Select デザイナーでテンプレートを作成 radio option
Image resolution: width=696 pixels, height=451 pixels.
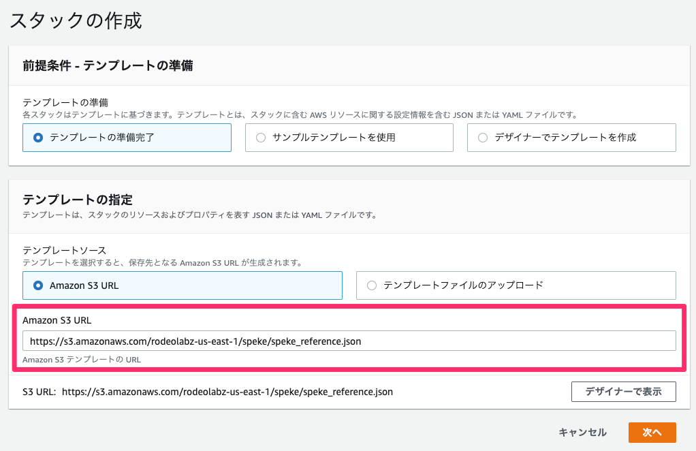pyautogui.click(x=571, y=138)
